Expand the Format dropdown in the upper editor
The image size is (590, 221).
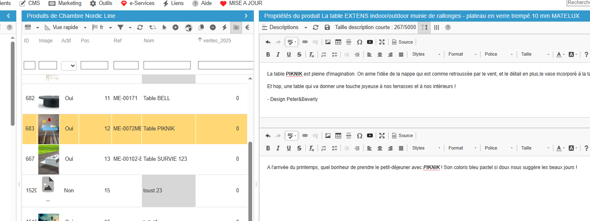coord(462,54)
